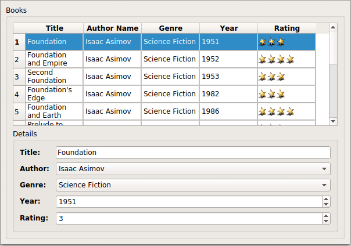Viewport: 351px width, 246px height.
Task: Decrease the Year value with down arrow
Action: (326, 204)
